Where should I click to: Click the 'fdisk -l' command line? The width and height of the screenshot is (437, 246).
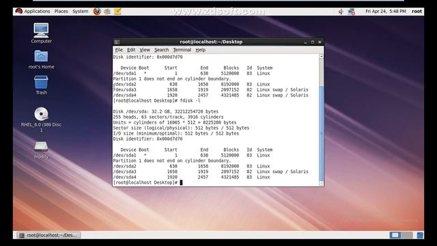tap(156, 100)
